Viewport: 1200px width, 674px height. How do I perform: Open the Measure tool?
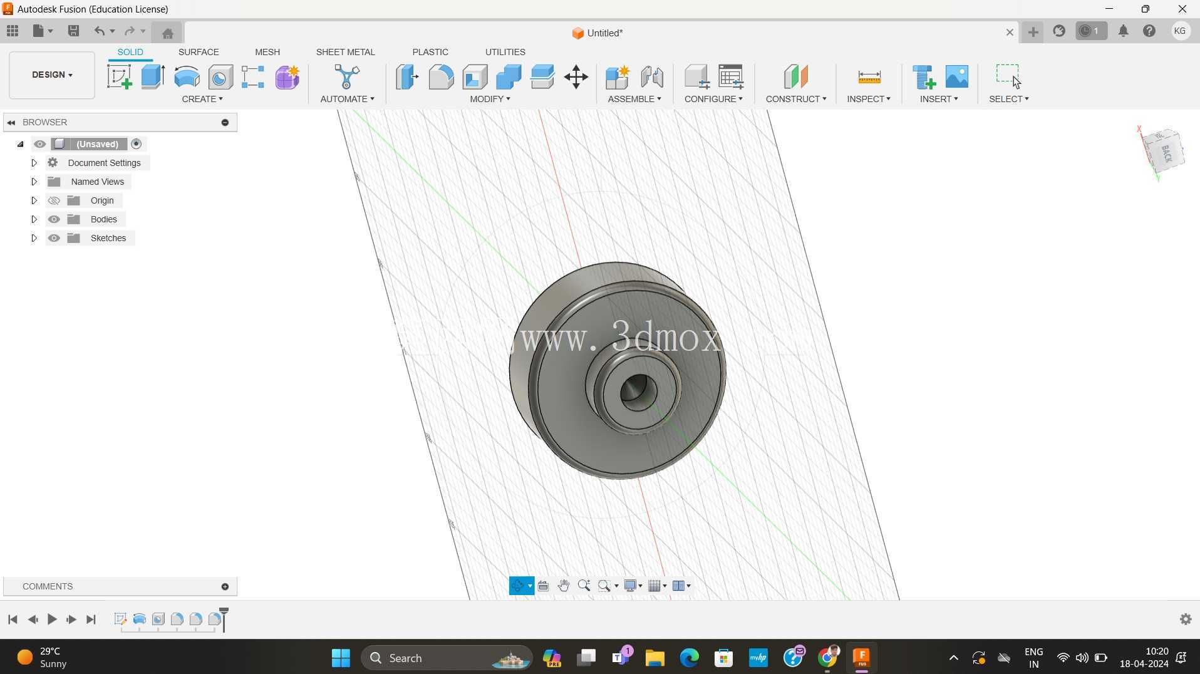869,77
